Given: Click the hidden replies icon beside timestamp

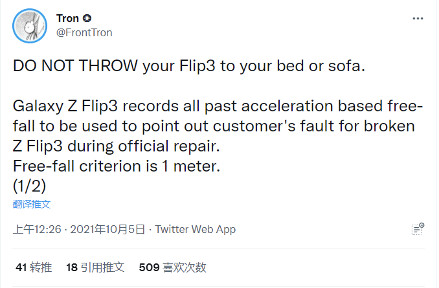Looking at the screenshot, I should [x=418, y=228].
